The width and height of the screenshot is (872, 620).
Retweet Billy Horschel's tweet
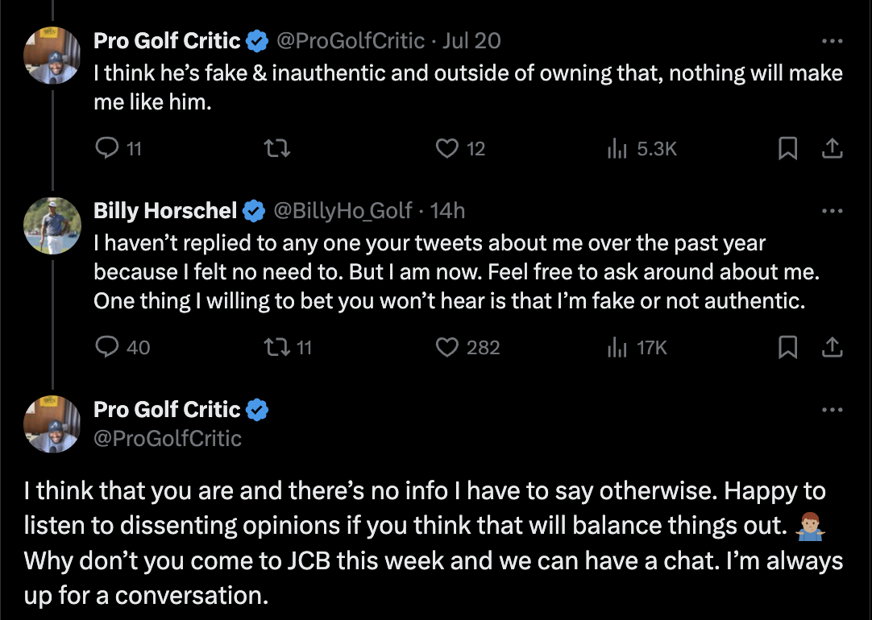click(277, 347)
